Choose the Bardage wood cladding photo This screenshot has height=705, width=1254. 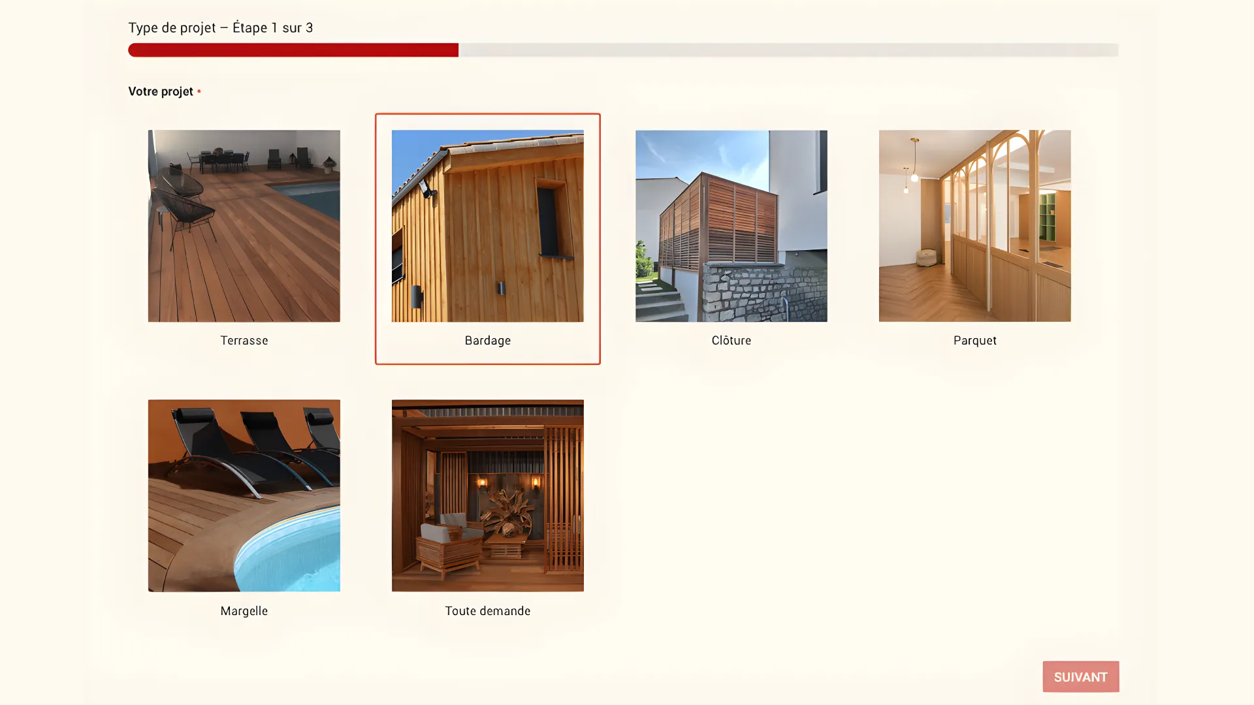coord(487,225)
